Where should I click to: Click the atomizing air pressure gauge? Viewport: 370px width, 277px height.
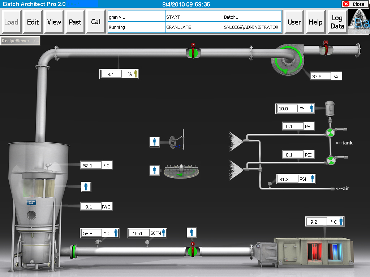coord(270,184)
